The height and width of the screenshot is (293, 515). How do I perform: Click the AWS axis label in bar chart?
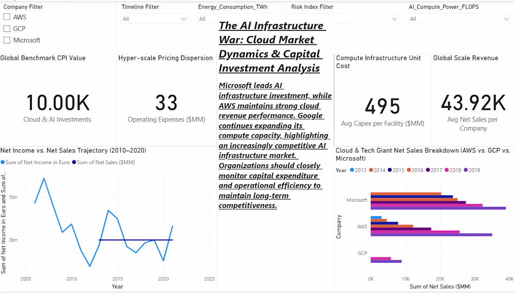pos(362,227)
